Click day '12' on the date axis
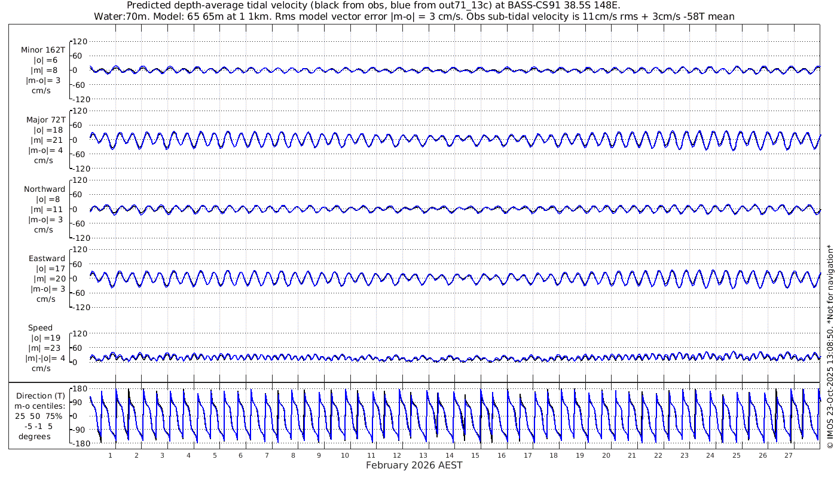 (397, 455)
